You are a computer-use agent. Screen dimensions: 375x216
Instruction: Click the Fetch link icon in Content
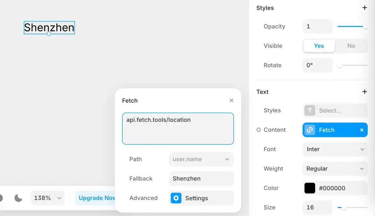310,130
